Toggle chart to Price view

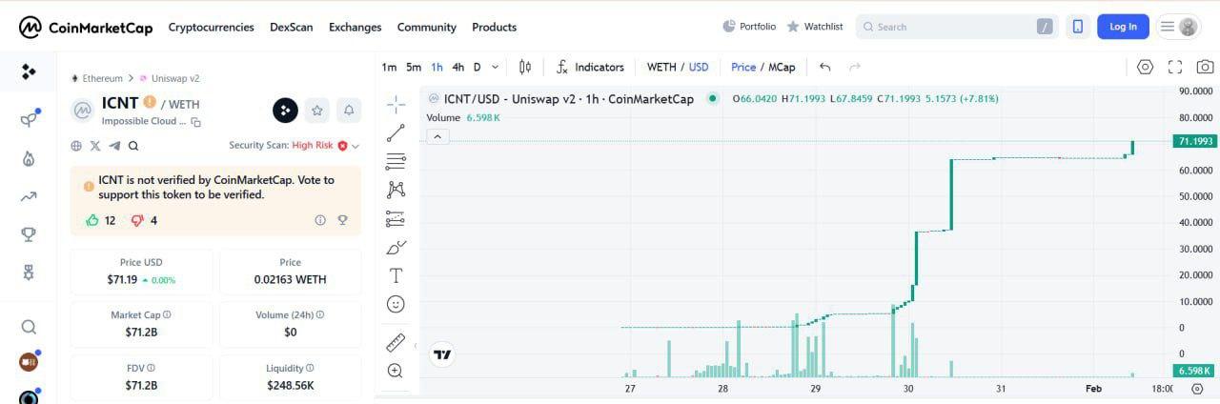tap(743, 67)
